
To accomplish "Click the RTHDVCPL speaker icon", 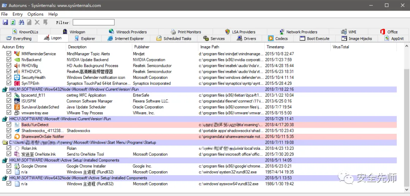I will click(x=17, y=72).
